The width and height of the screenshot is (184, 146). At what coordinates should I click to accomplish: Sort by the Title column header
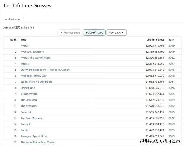coord(24,40)
